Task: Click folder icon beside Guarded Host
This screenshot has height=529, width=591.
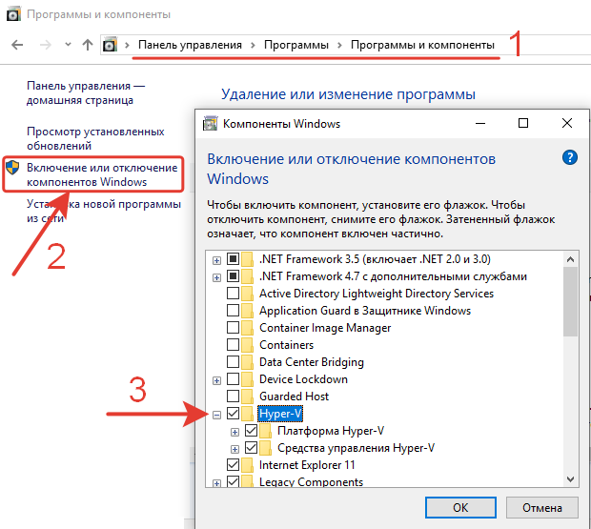Action: [248, 397]
